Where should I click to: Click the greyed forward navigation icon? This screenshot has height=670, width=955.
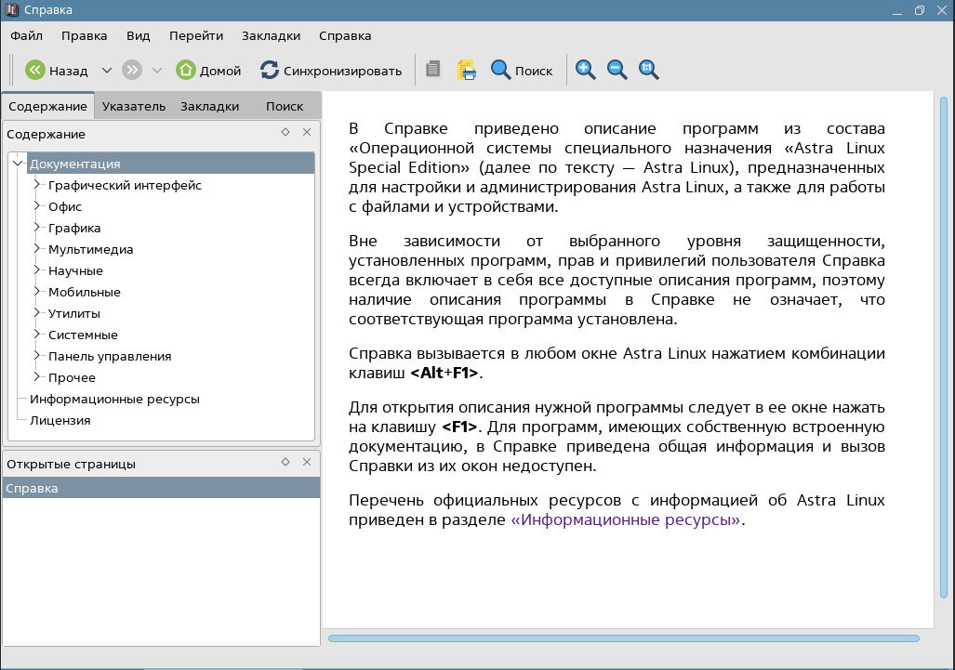131,70
